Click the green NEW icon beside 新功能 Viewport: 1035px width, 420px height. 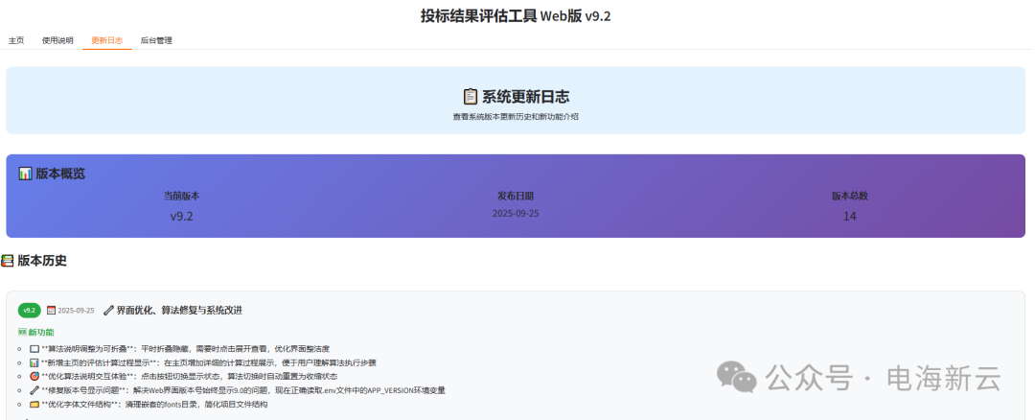click(23, 332)
